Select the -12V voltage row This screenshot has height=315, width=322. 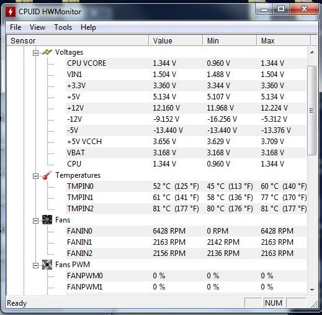click(x=186, y=119)
